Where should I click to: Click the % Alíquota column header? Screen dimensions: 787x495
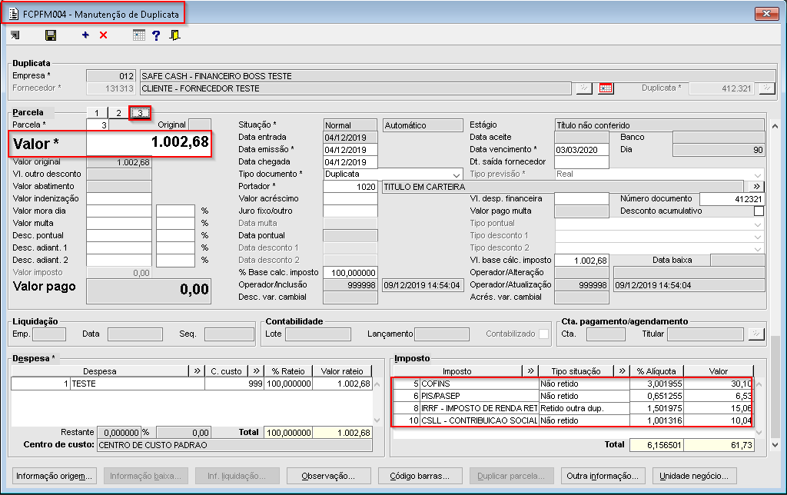pyautogui.click(x=656, y=371)
